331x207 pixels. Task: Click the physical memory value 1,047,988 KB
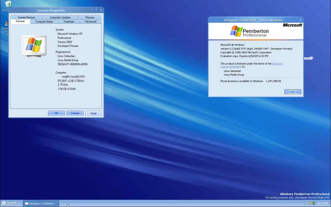coord(273,81)
